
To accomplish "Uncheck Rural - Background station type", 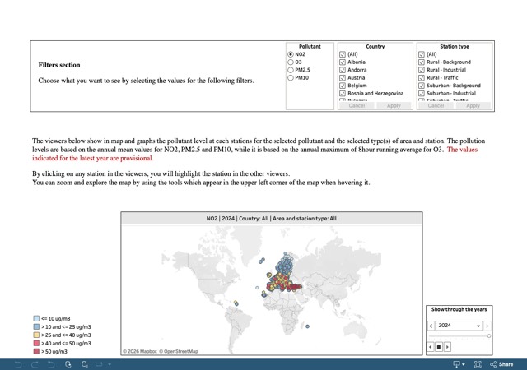I will coord(422,62).
